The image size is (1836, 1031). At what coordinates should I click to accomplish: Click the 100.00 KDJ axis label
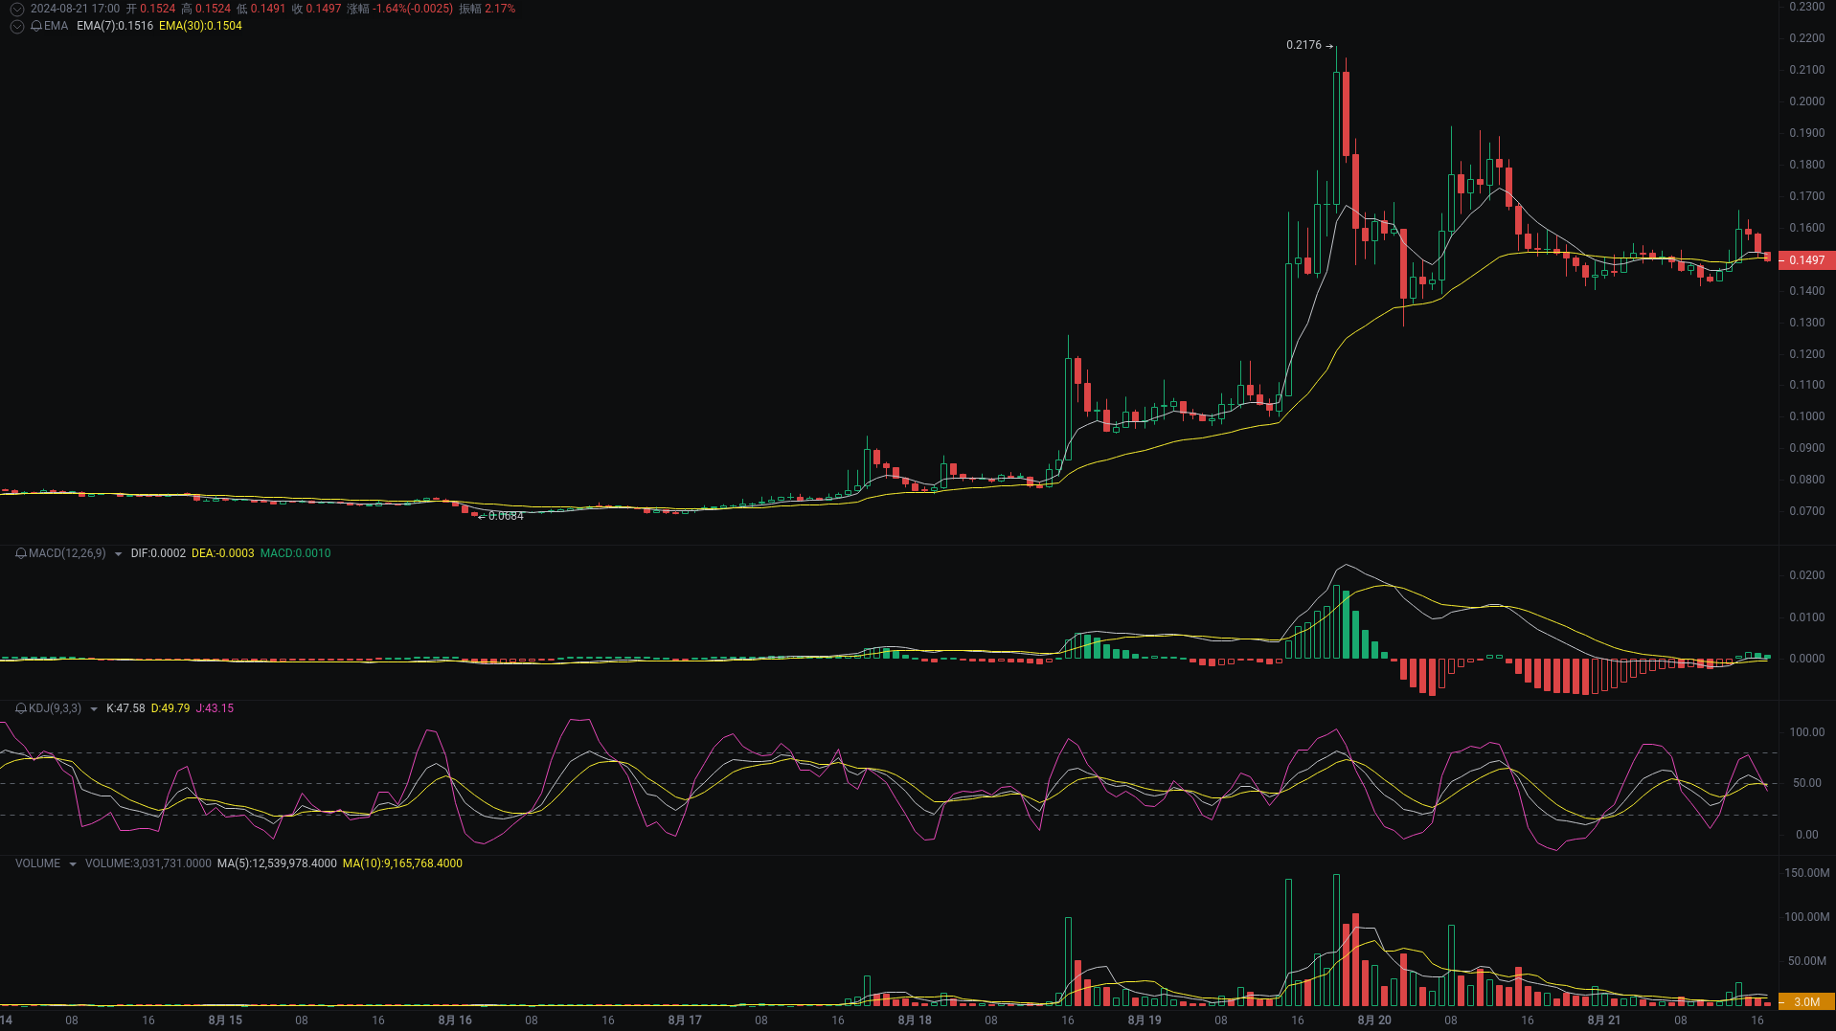tap(1806, 732)
